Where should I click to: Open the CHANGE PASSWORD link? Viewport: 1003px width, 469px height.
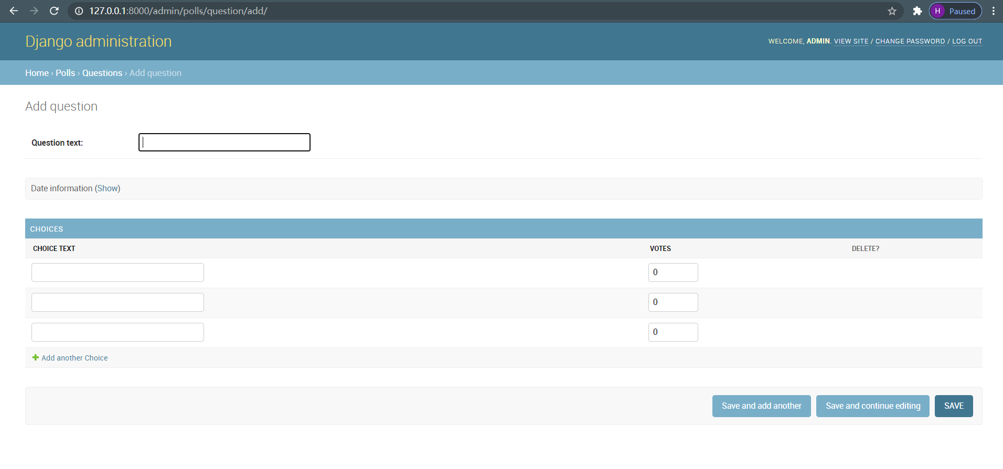click(910, 41)
